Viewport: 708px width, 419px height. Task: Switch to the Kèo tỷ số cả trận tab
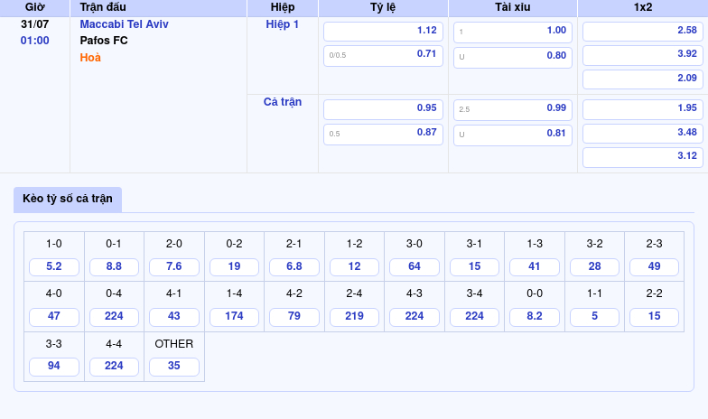click(x=68, y=199)
